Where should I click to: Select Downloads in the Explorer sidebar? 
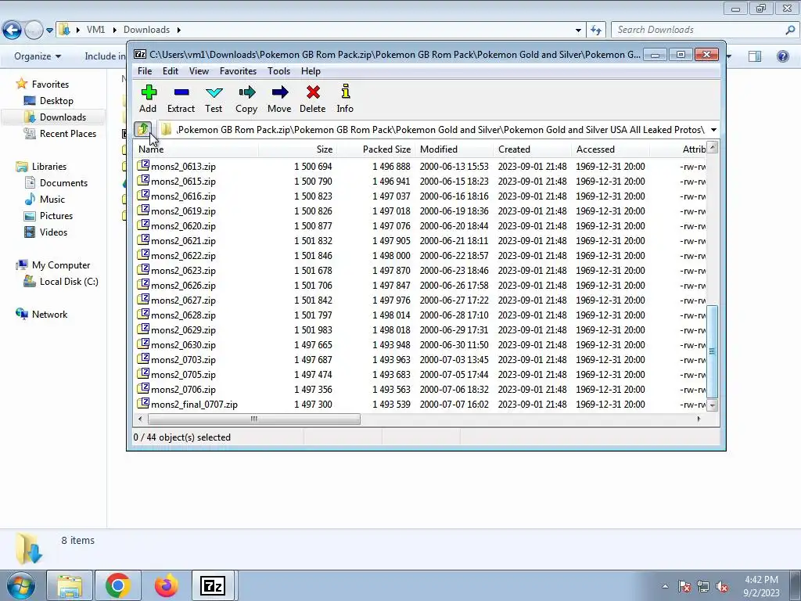click(x=55, y=117)
